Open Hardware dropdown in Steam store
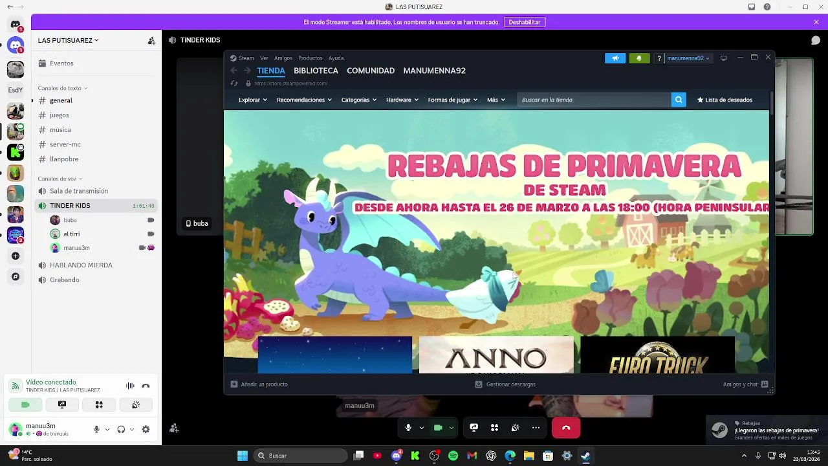The height and width of the screenshot is (466, 828). [402, 100]
